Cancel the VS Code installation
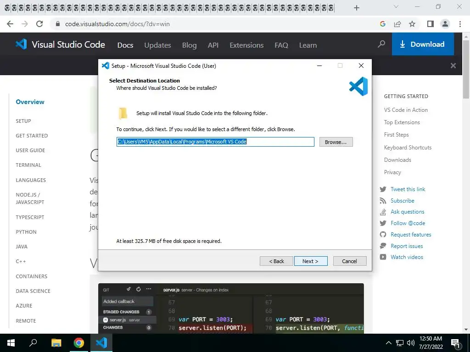 click(349, 261)
